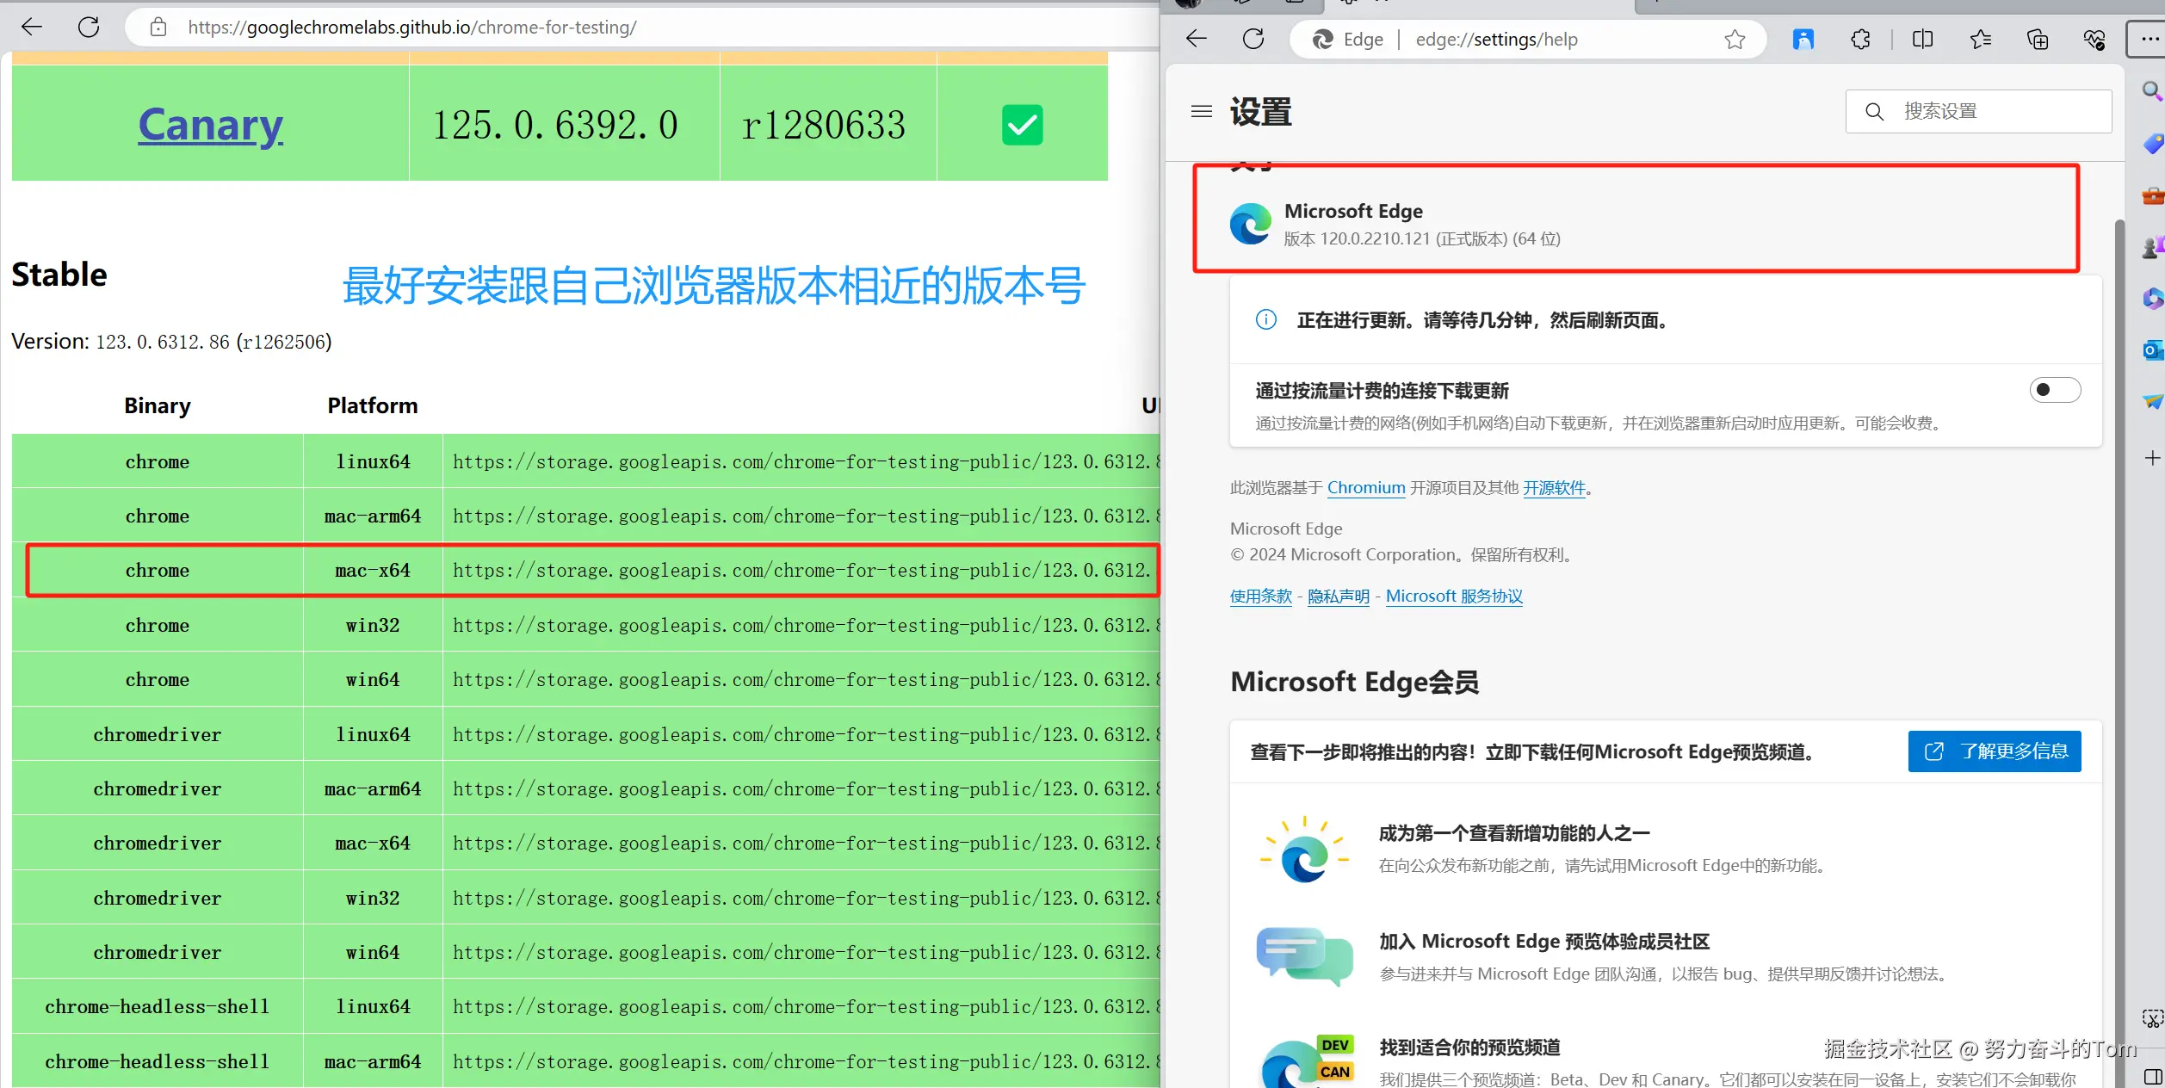Click the chrome-headless-shell linux64 URL

tap(807, 1006)
